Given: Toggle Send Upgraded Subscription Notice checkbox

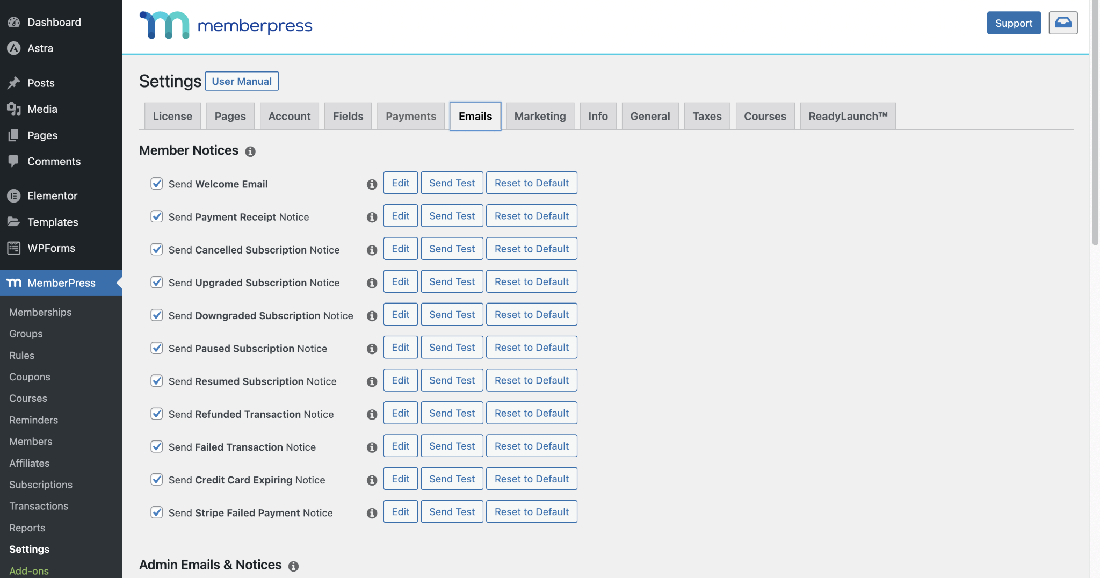Looking at the screenshot, I should 157,282.
